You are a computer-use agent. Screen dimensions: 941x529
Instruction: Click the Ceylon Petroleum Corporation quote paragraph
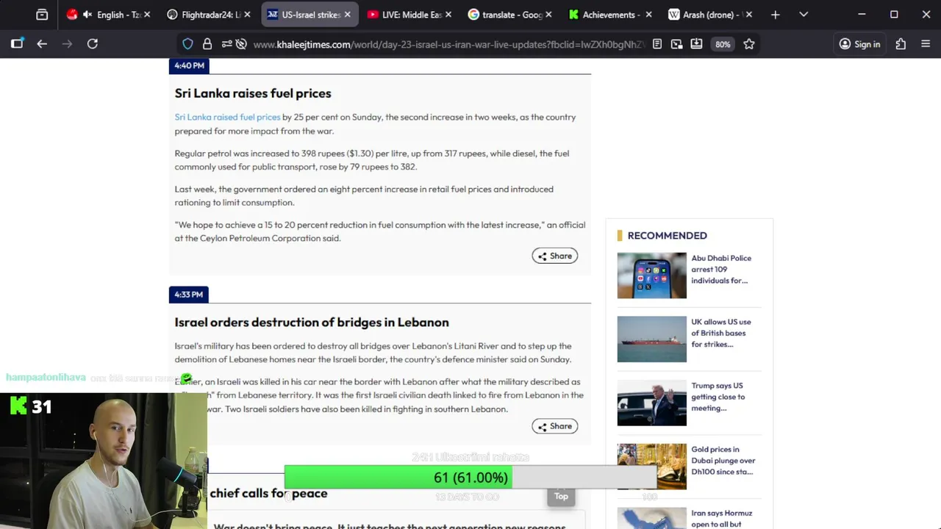[x=380, y=231]
